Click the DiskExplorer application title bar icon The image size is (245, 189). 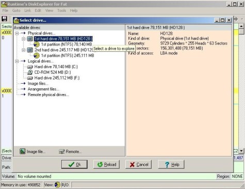(x=4, y=4)
